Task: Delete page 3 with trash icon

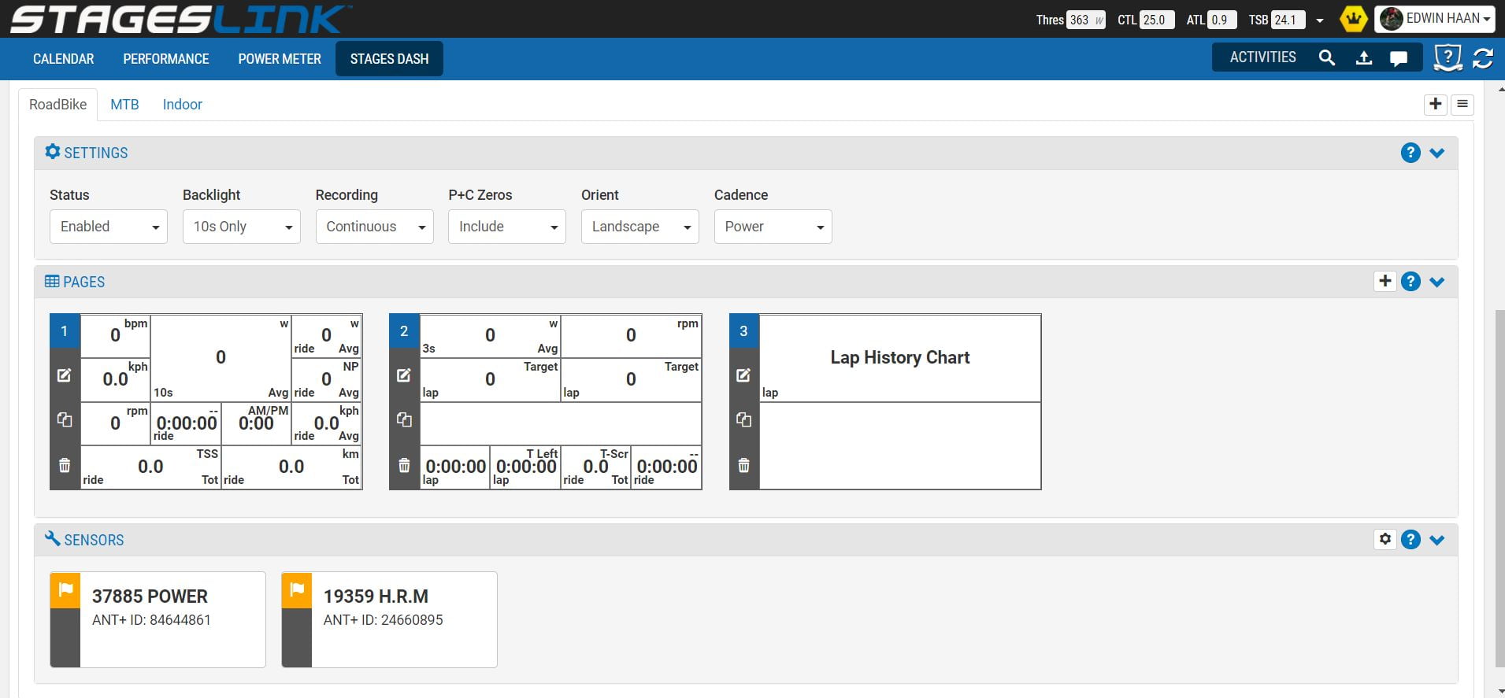Action: point(743,465)
